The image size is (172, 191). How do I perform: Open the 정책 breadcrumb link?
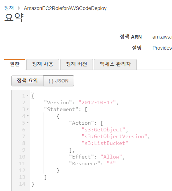point(9,8)
